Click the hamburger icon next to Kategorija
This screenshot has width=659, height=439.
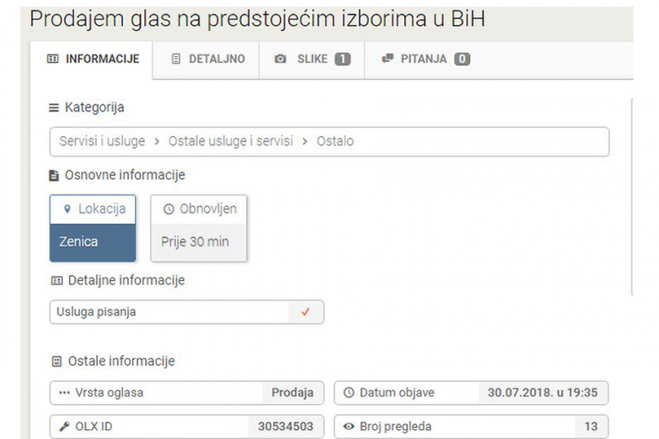(x=54, y=108)
